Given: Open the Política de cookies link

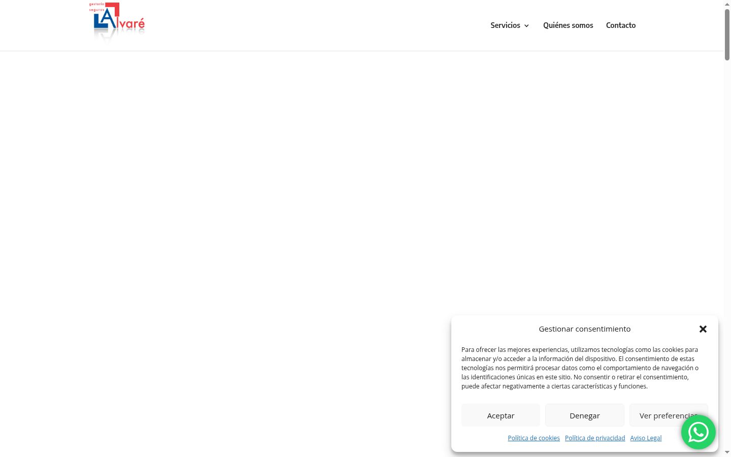Looking at the screenshot, I should 534,438.
